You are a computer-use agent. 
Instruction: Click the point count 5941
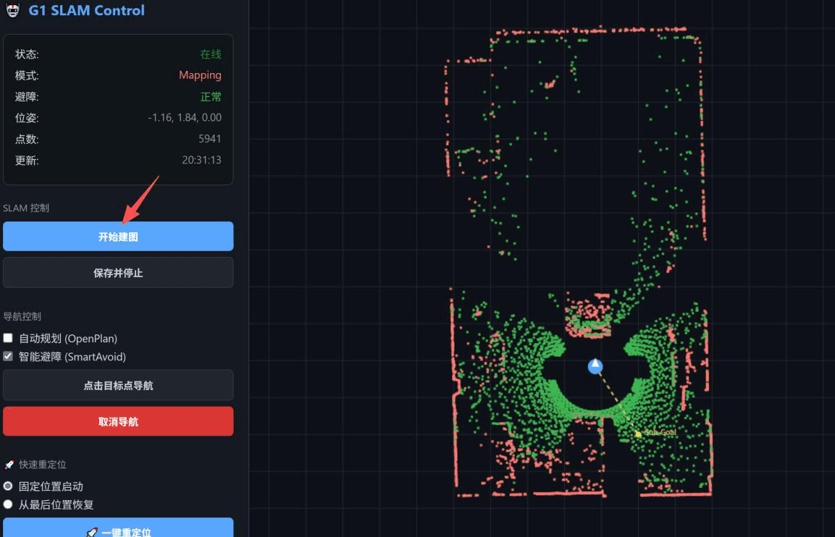pos(209,139)
